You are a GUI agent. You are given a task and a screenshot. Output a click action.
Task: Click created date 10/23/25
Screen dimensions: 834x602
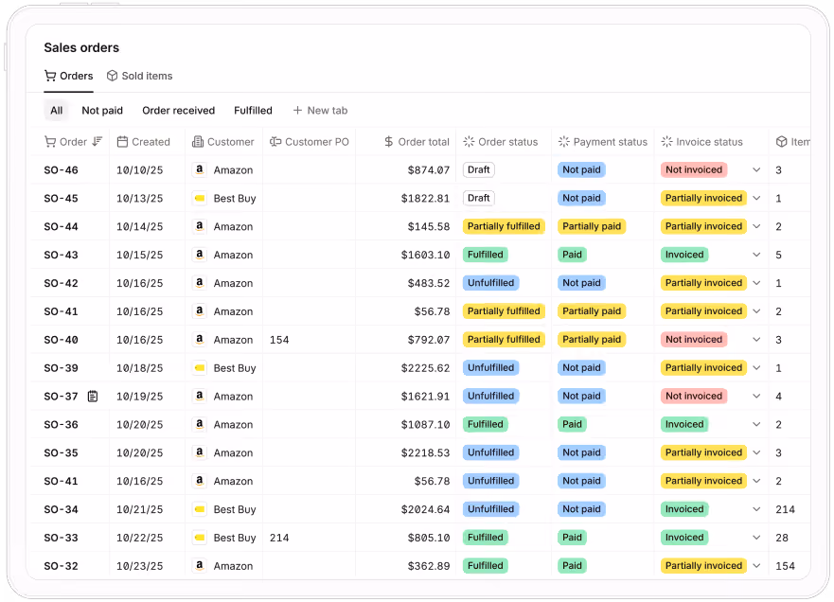pyautogui.click(x=140, y=566)
